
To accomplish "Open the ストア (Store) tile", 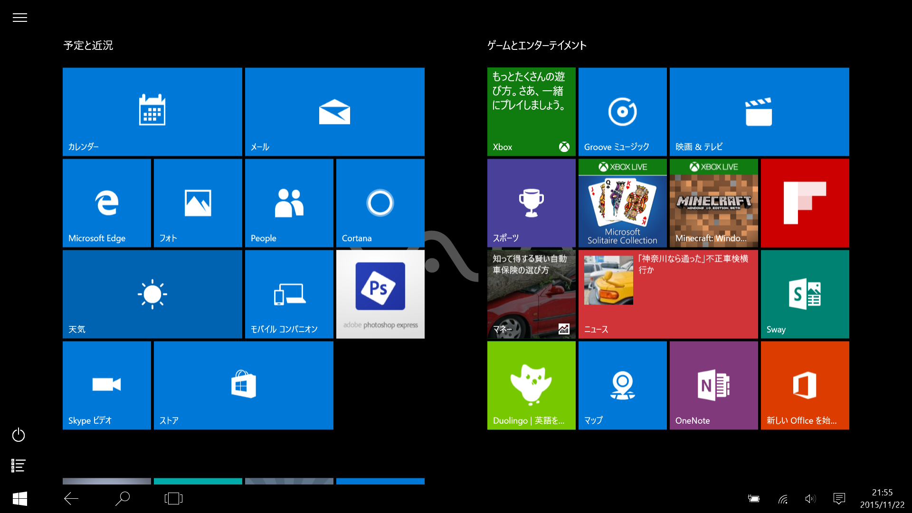I will click(x=243, y=385).
